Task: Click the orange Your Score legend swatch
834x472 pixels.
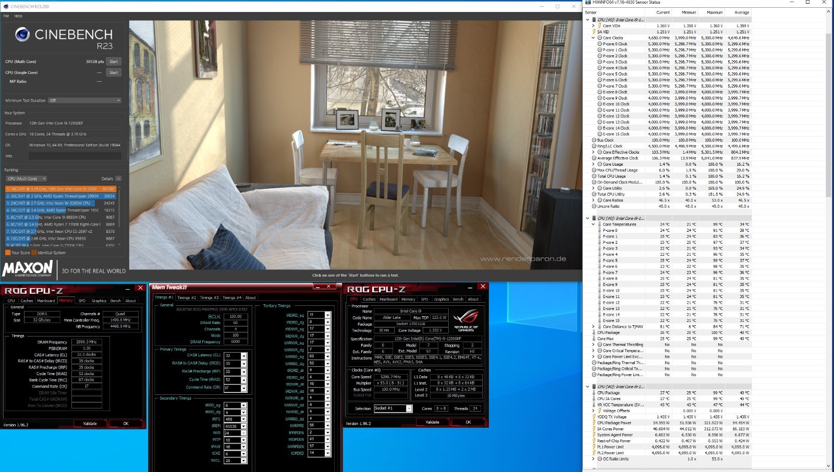Action: pos(8,253)
